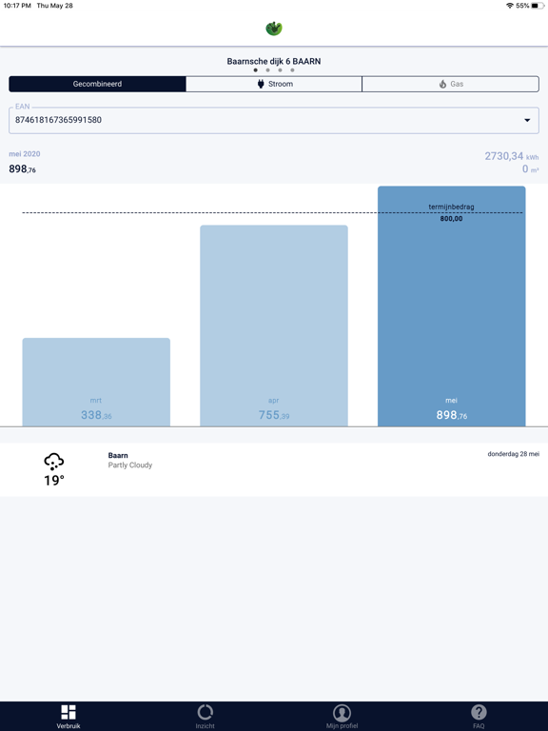
Task: Tap the battery status icon
Action: (538, 6)
